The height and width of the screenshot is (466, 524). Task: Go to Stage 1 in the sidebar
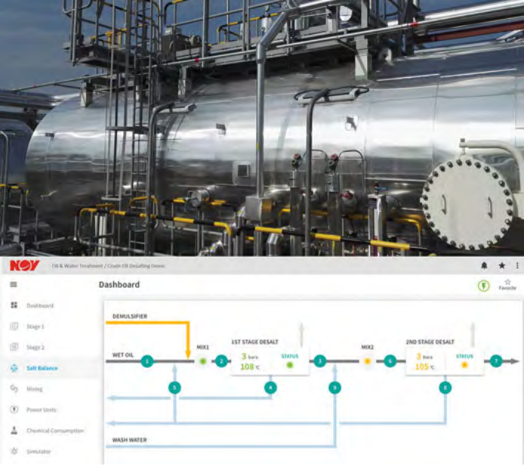[35, 326]
